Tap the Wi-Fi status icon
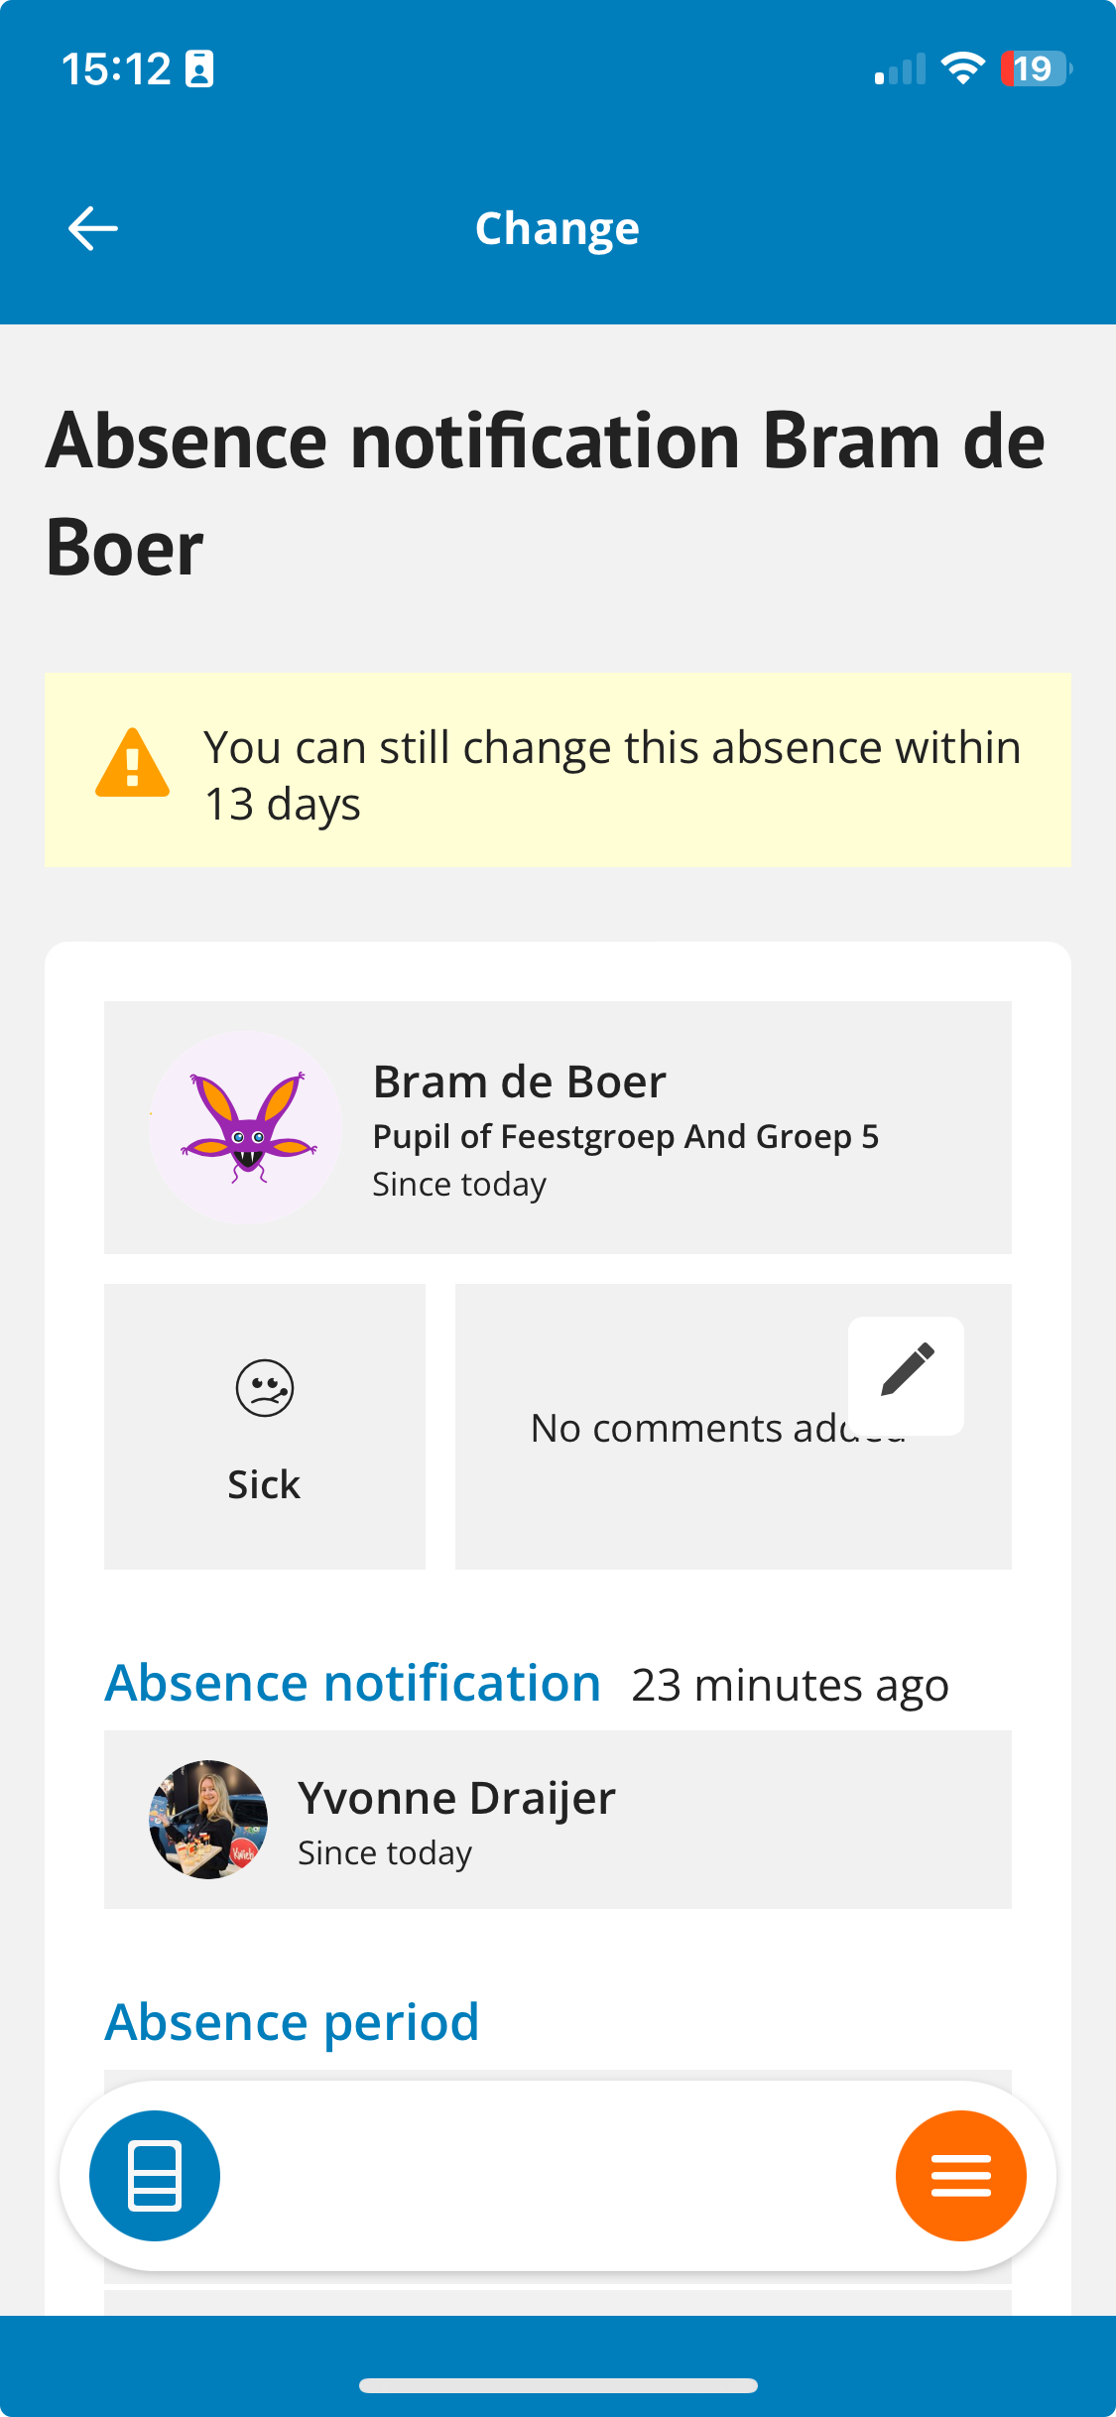 [x=962, y=68]
